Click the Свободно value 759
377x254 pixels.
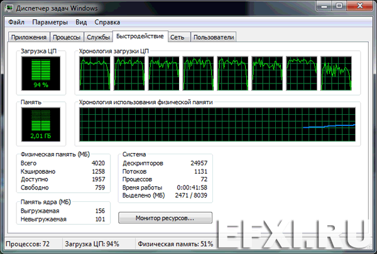[100, 188]
